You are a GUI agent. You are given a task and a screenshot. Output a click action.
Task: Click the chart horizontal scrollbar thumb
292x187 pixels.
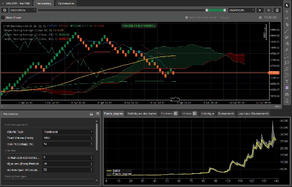pyautogui.click(x=277, y=107)
